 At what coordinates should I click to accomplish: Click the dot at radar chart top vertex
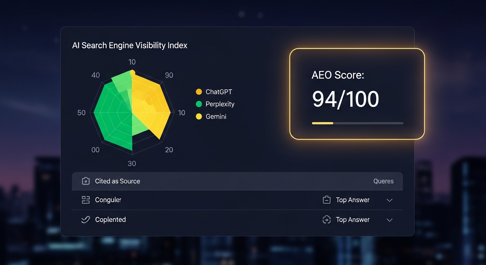[132, 72]
